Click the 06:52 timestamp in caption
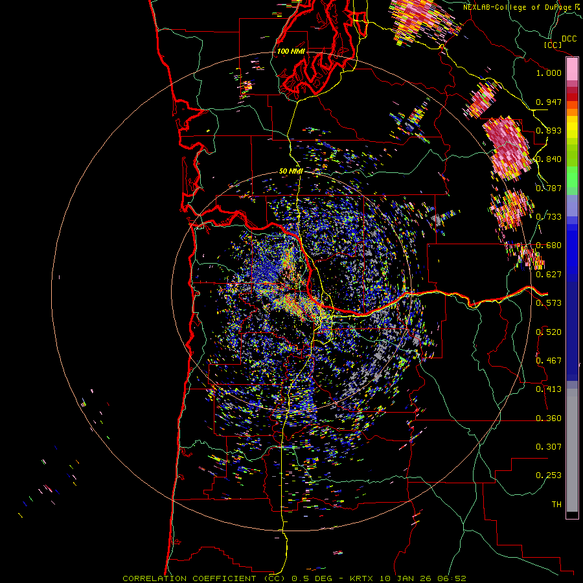Viewport: 583px width, 583px height. click(452, 578)
